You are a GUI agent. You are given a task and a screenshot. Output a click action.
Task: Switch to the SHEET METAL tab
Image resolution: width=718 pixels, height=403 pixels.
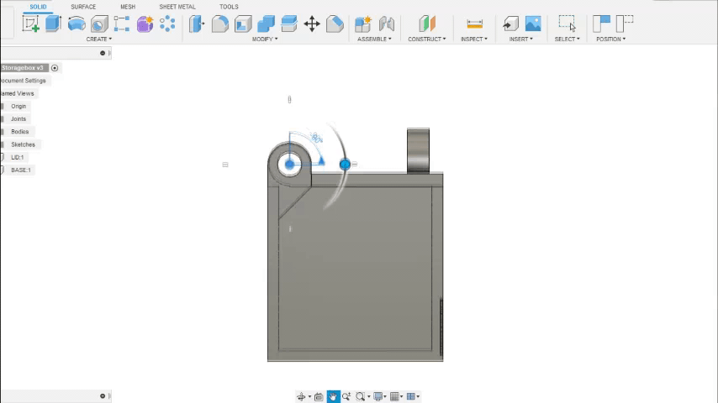[177, 7]
